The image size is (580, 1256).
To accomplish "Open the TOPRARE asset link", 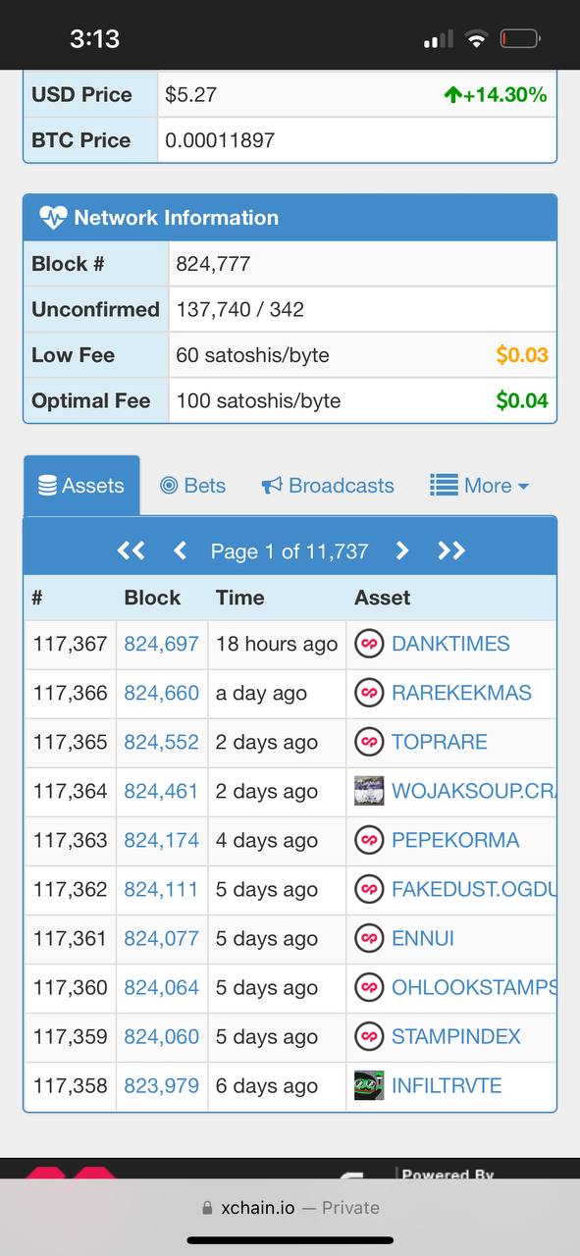I will pyautogui.click(x=440, y=743).
